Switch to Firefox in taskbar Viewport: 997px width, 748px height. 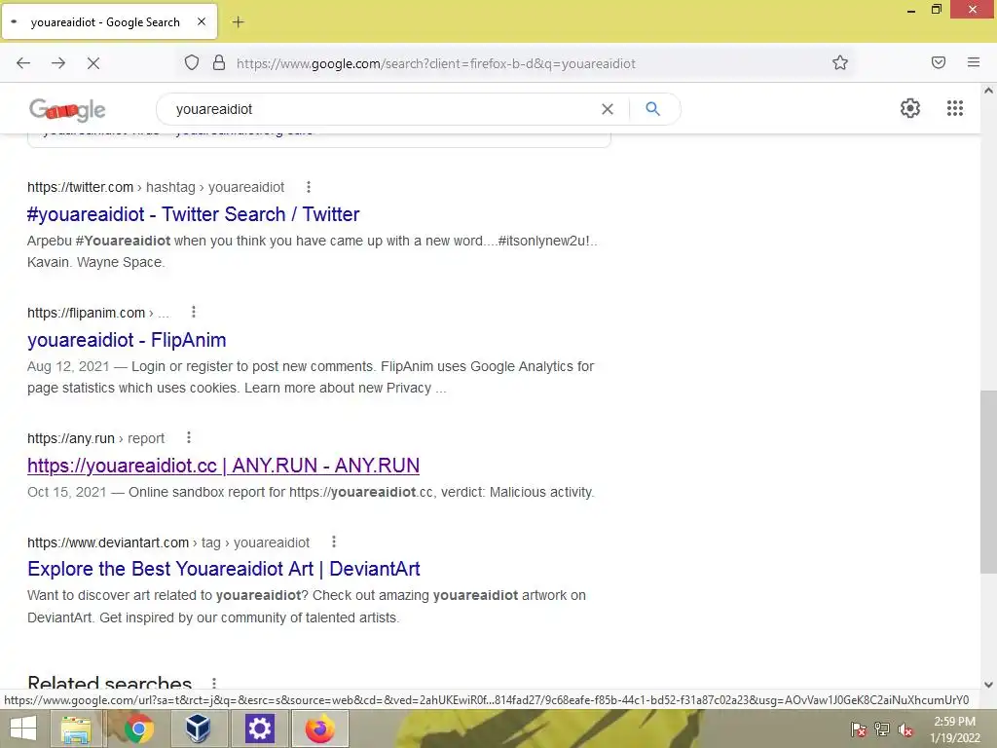click(319, 729)
